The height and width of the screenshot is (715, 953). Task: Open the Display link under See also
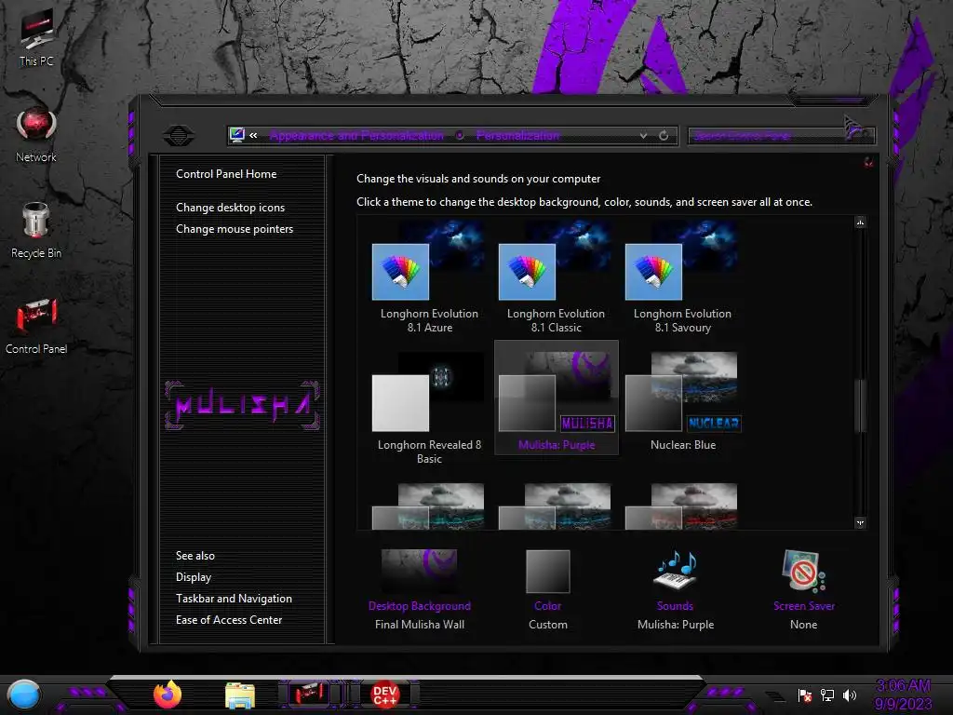(194, 577)
